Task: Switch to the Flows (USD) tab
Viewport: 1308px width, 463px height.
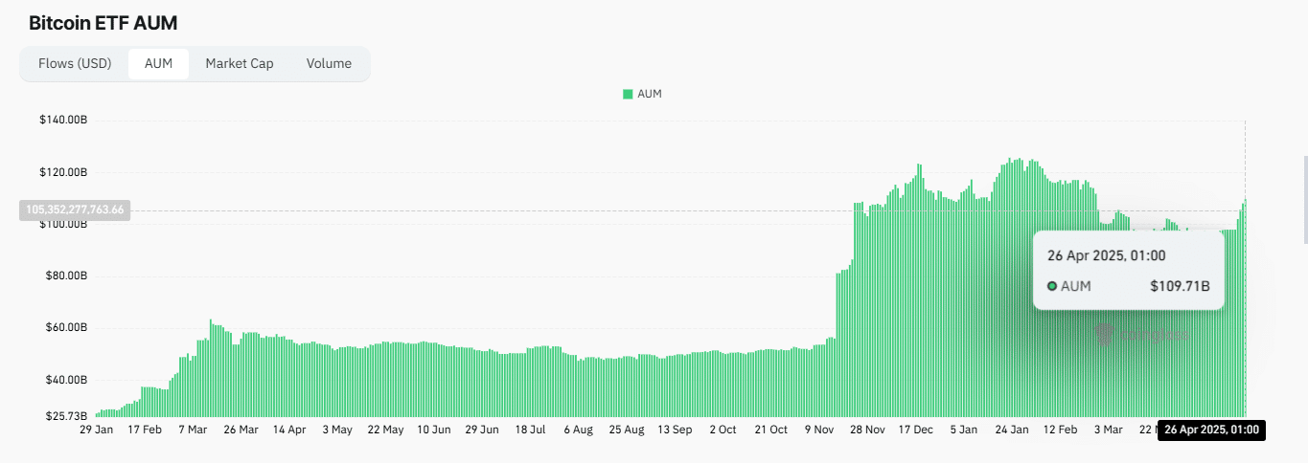Action: click(x=75, y=64)
